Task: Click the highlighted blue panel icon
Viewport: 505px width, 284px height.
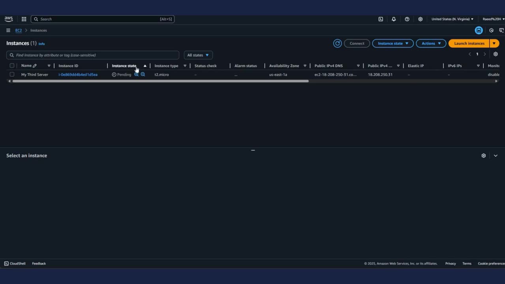Action: point(479,30)
